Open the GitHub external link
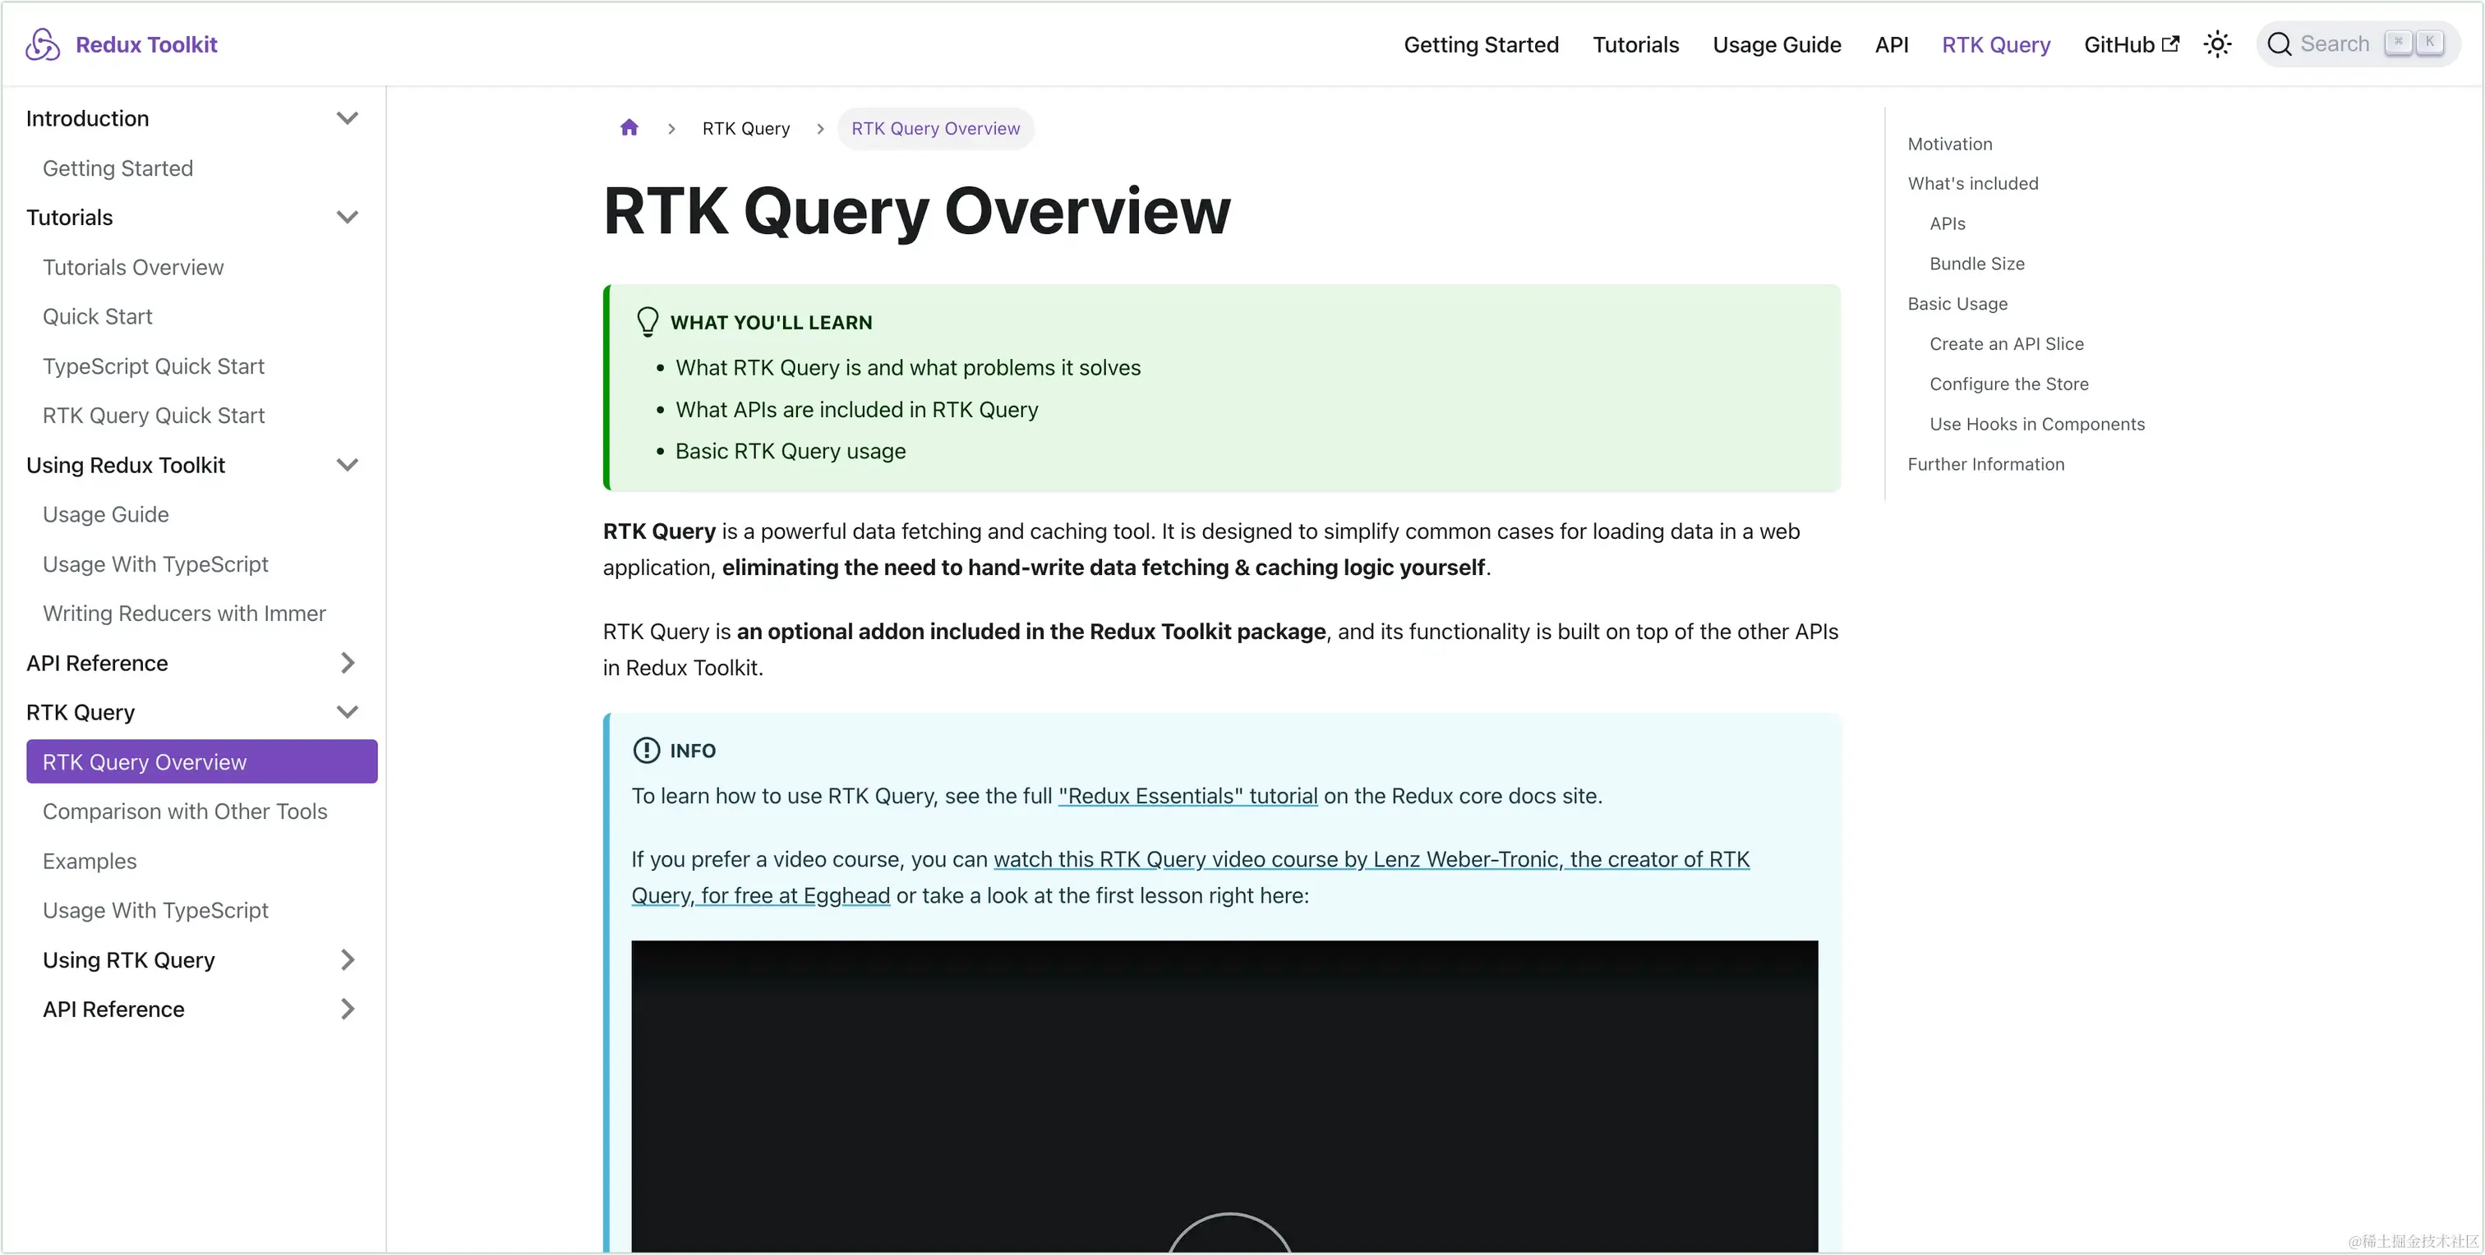 click(x=2131, y=44)
